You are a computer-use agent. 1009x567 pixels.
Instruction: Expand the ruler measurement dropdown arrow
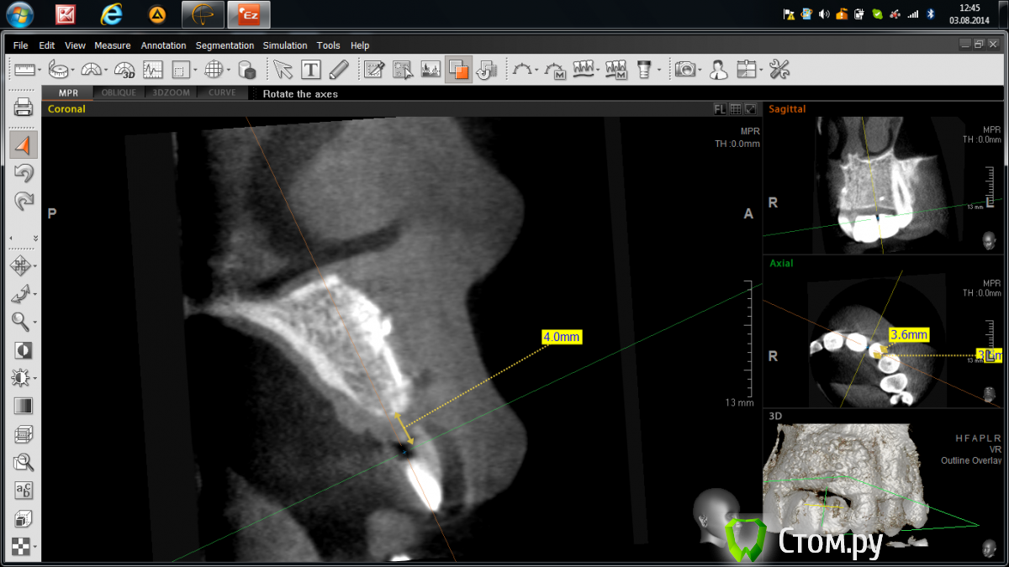40,71
